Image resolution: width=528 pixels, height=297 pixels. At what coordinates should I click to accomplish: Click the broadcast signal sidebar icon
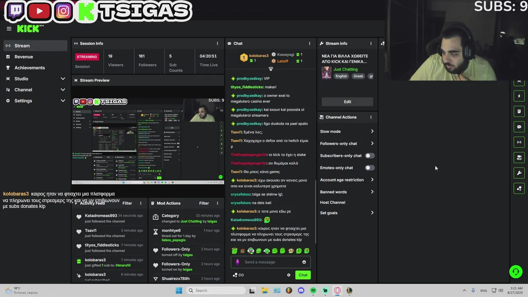pyautogui.click(x=519, y=142)
